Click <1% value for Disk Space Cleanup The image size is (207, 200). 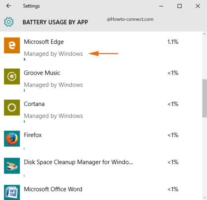173,162
